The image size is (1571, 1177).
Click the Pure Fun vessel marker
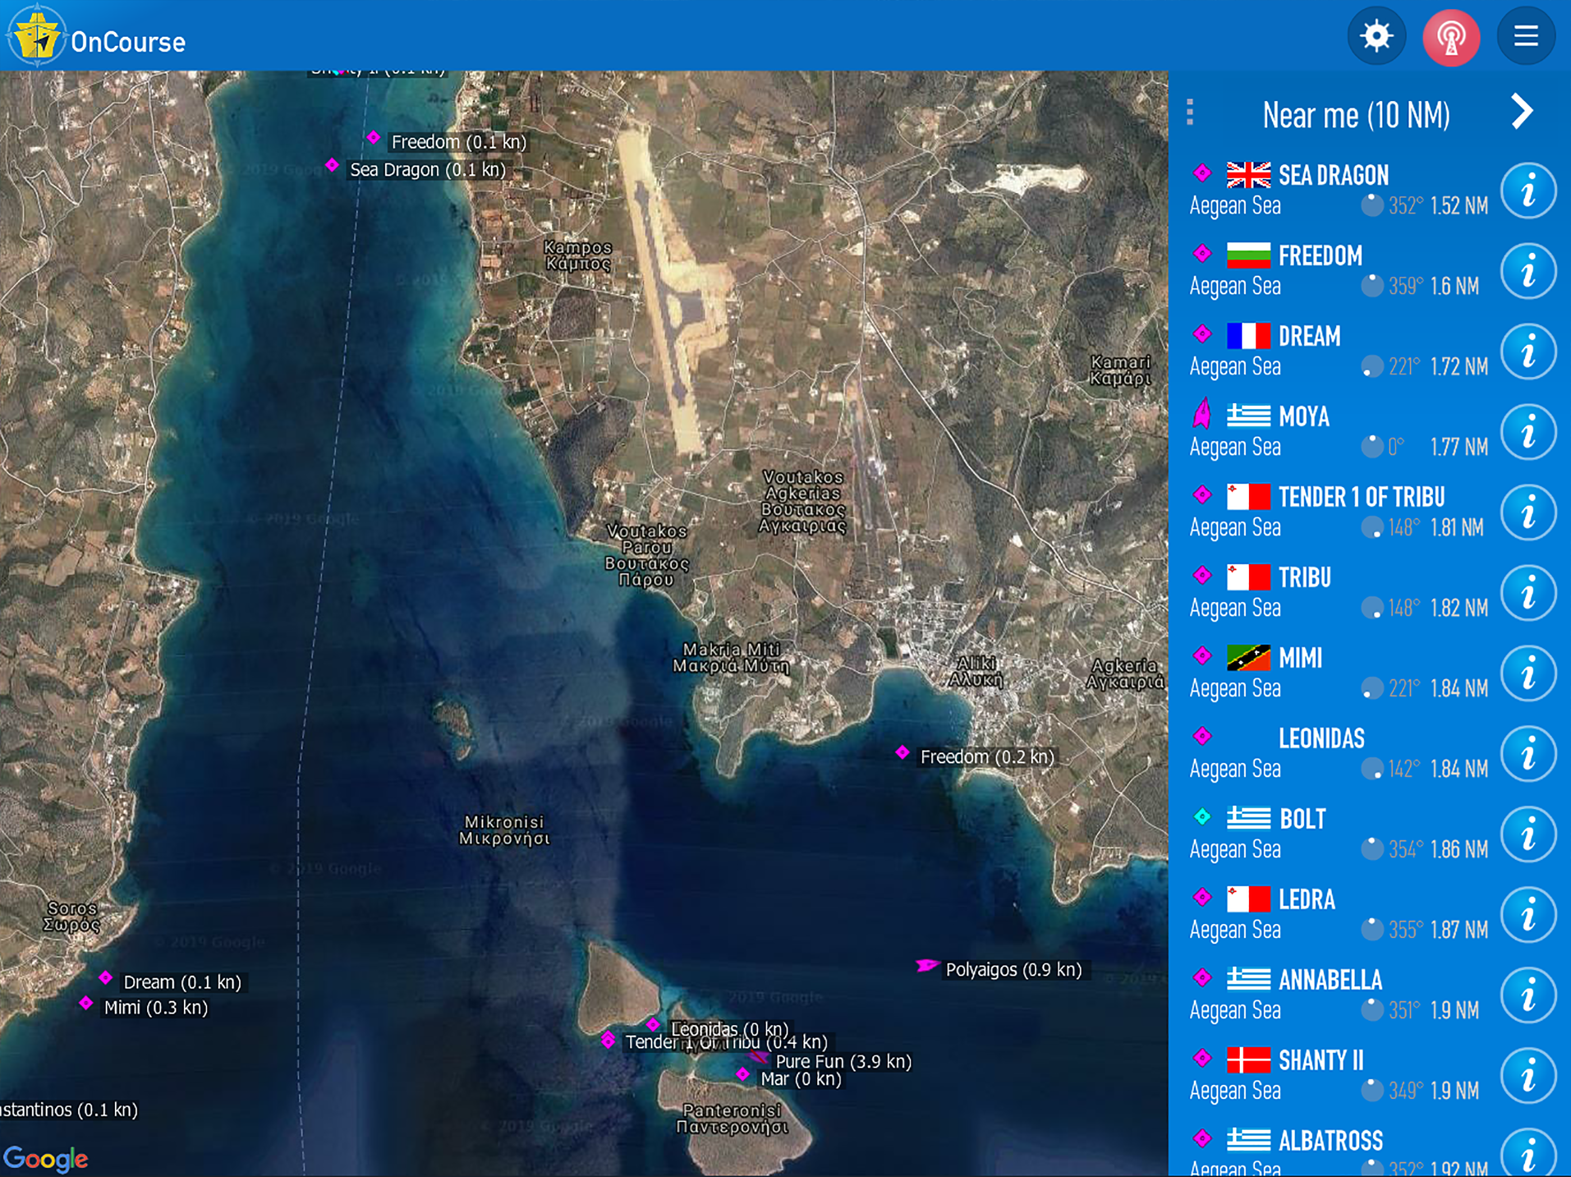[x=759, y=1057]
